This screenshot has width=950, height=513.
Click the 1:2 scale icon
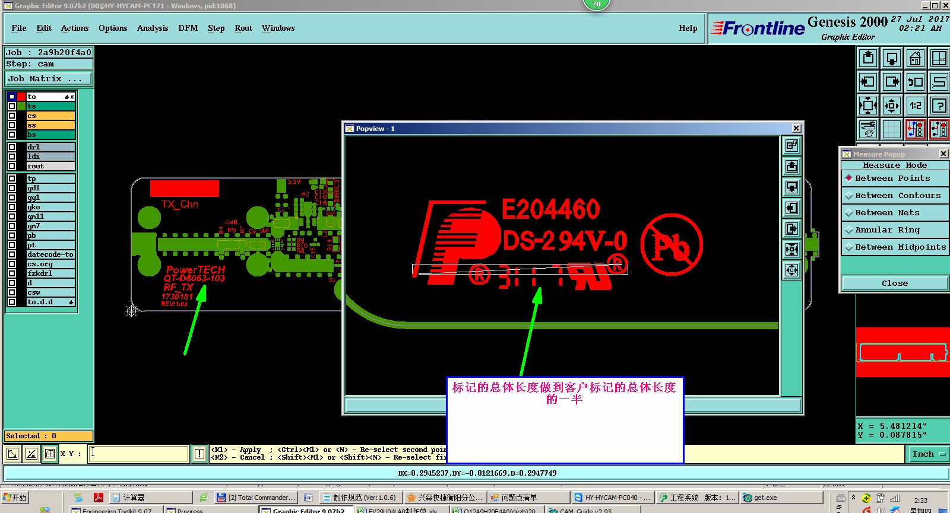pyautogui.click(x=916, y=106)
